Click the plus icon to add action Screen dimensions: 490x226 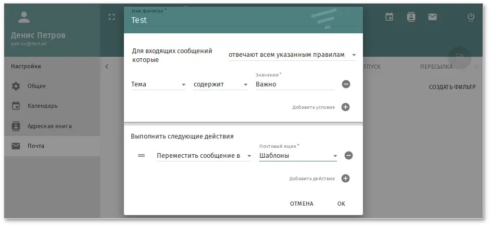345,179
